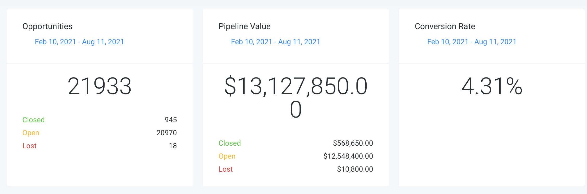Click the Opportunities card title

click(47, 26)
